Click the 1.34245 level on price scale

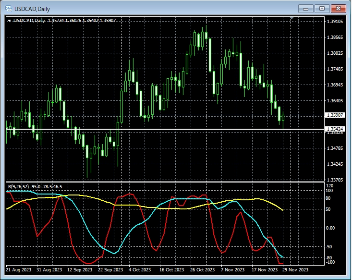[x=335, y=164]
